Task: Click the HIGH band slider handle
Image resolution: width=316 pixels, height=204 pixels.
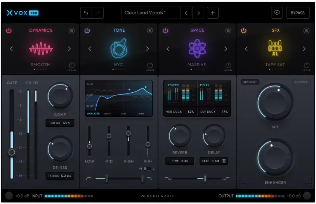Action: [x=128, y=133]
